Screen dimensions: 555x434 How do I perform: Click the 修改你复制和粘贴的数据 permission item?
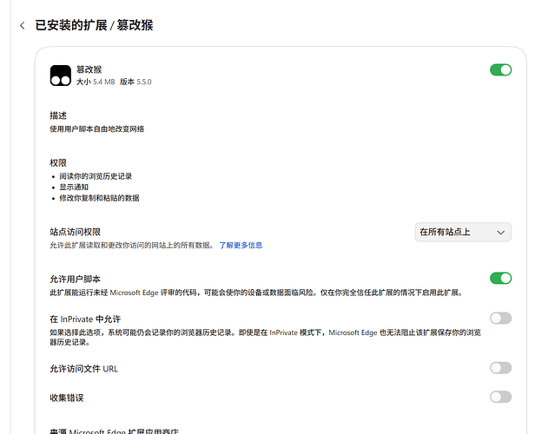click(99, 198)
